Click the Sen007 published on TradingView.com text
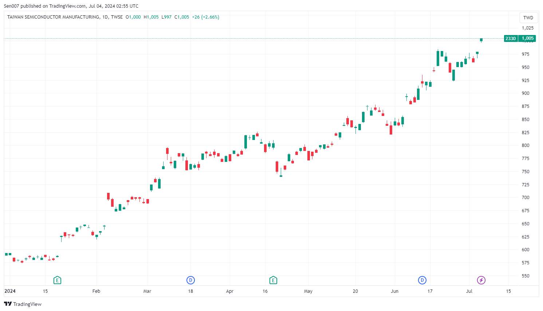Viewport: 543px width, 311px height. pyautogui.click(x=71, y=6)
